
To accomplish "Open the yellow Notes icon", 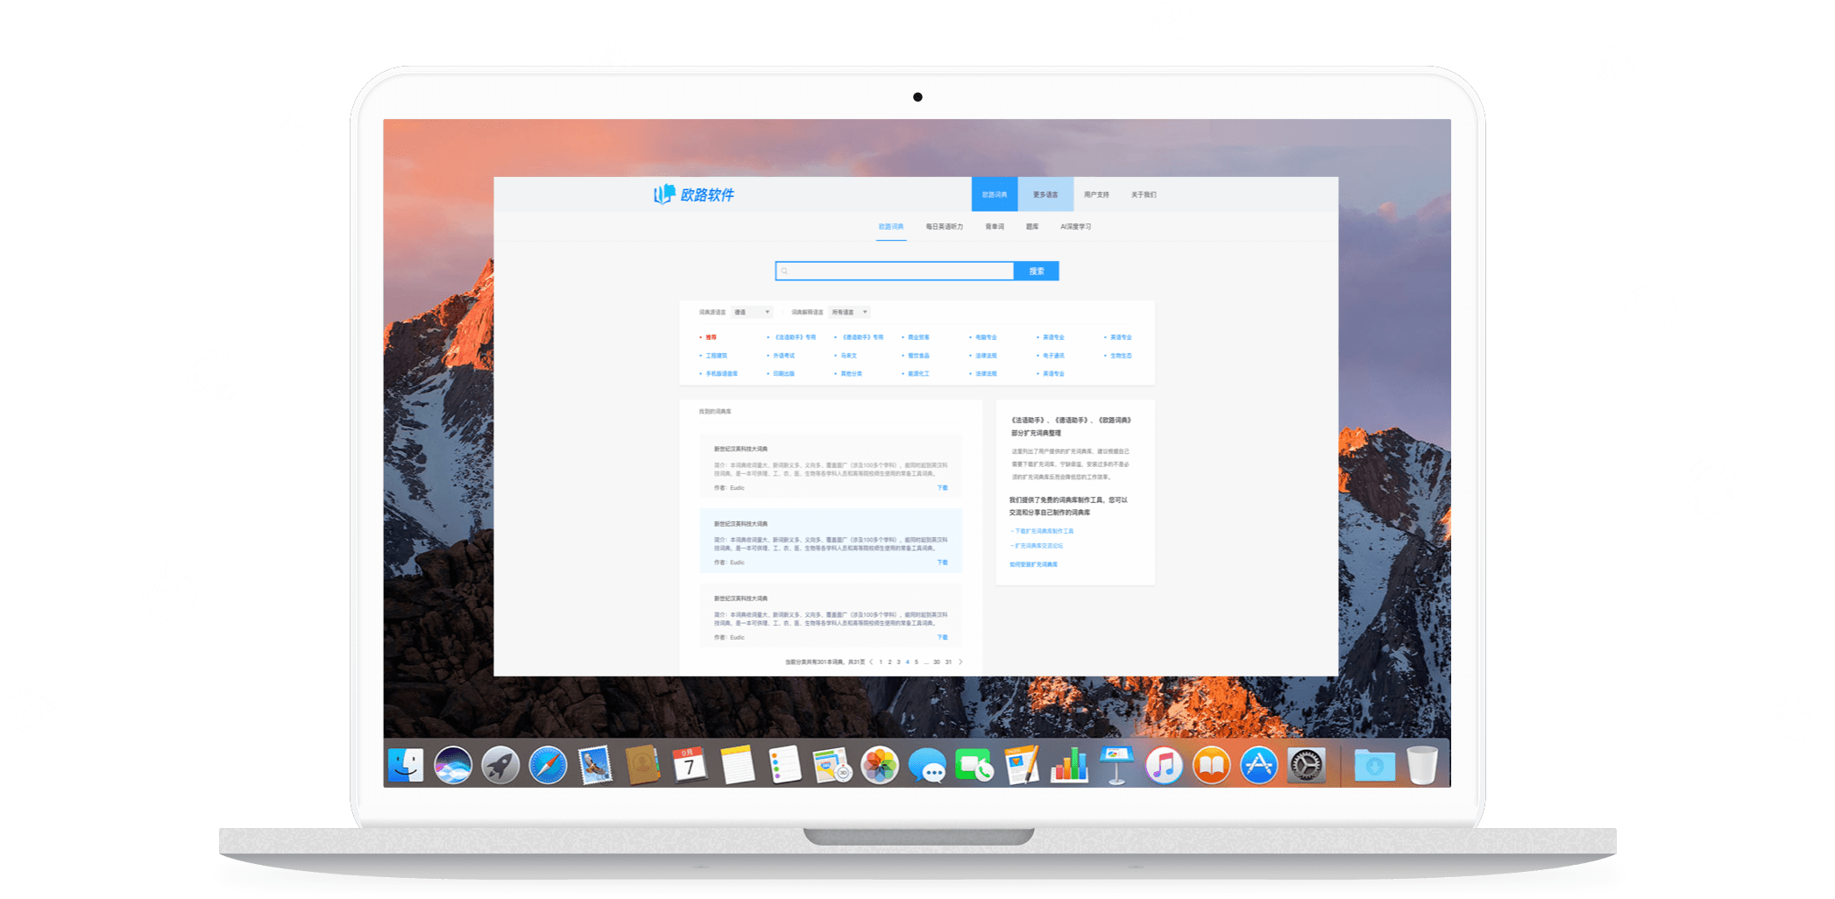I will (x=737, y=765).
